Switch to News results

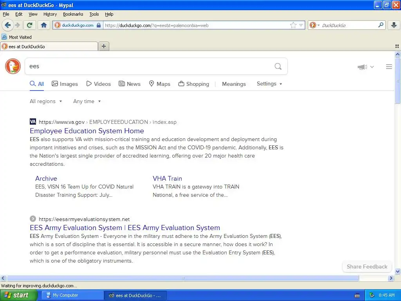pyautogui.click(x=130, y=84)
